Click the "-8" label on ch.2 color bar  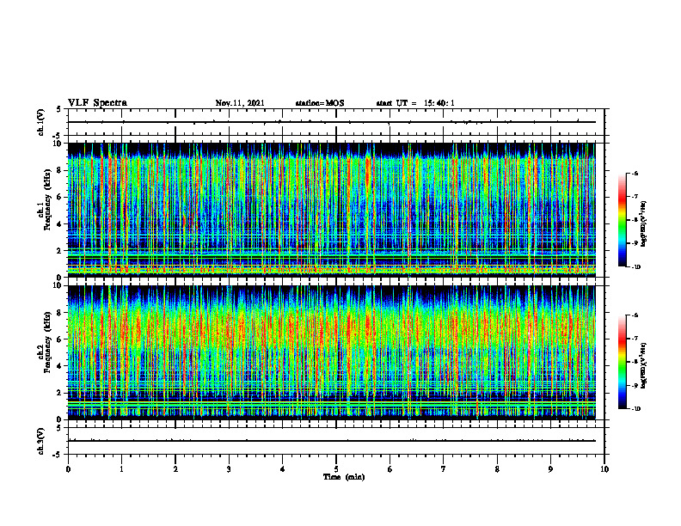pos(635,362)
